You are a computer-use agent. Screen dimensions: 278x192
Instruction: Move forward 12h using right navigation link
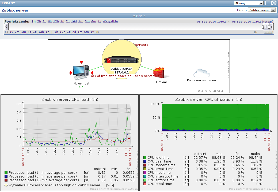(x=62, y=32)
